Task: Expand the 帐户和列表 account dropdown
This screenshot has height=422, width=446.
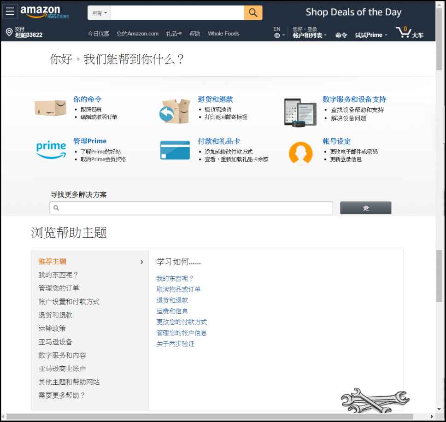Action: (x=310, y=35)
